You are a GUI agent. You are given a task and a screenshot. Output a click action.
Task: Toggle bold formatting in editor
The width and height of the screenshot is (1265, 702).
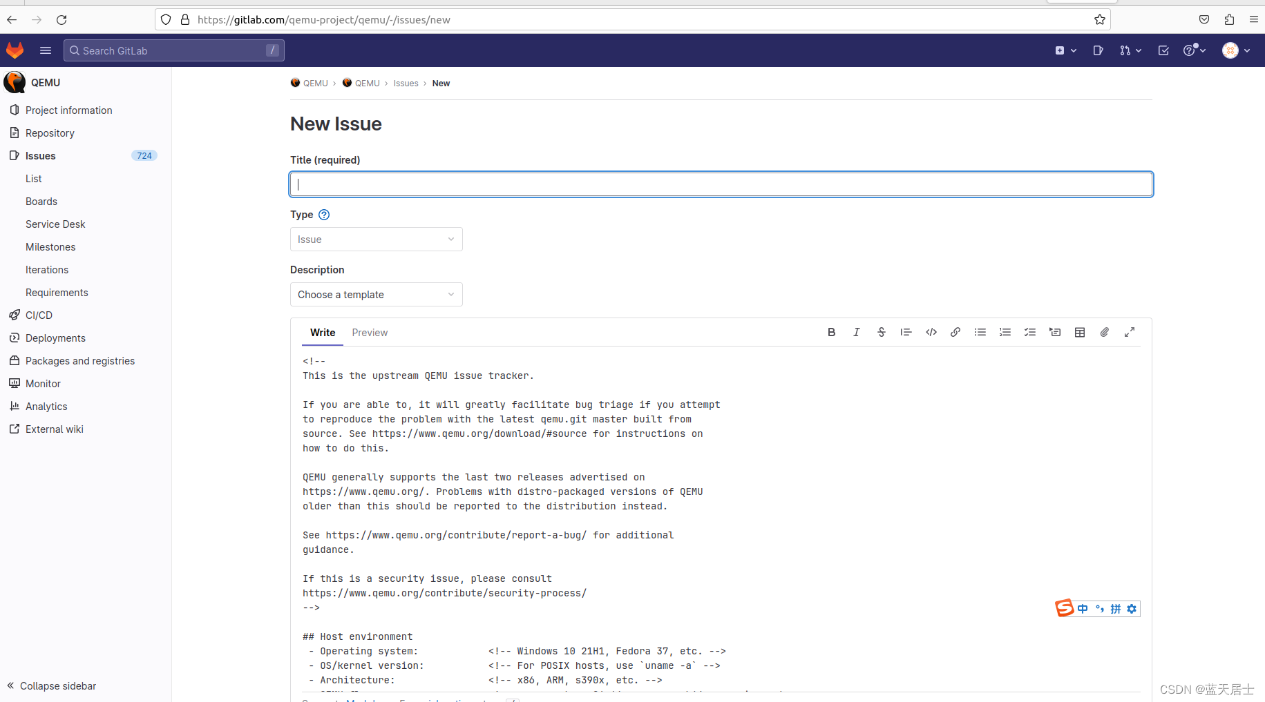coord(831,332)
